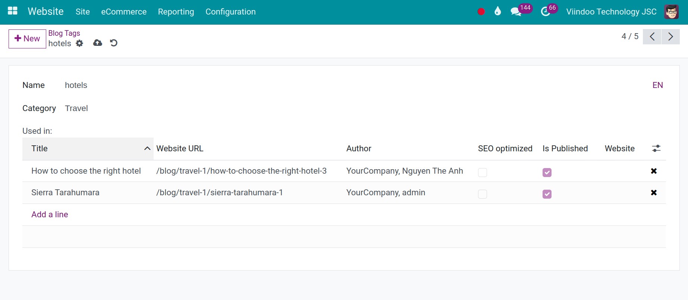The height and width of the screenshot is (300, 688).
Task: Remove the Sierra Tarahumara row
Action: point(654,192)
